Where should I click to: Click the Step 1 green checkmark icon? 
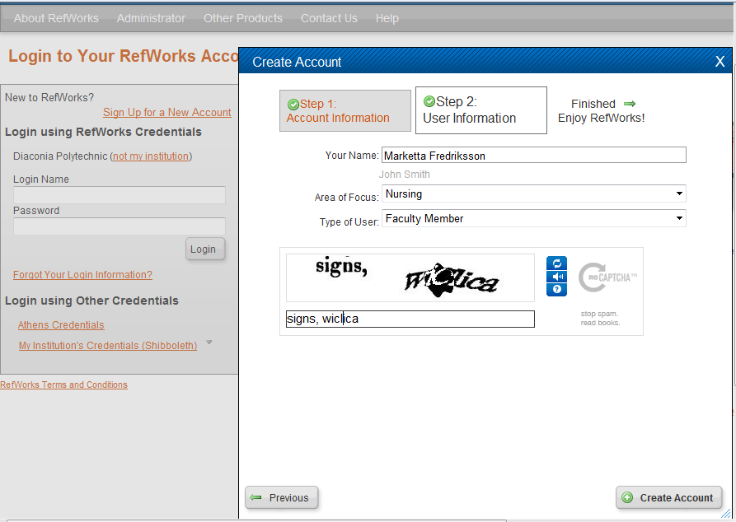point(293,104)
